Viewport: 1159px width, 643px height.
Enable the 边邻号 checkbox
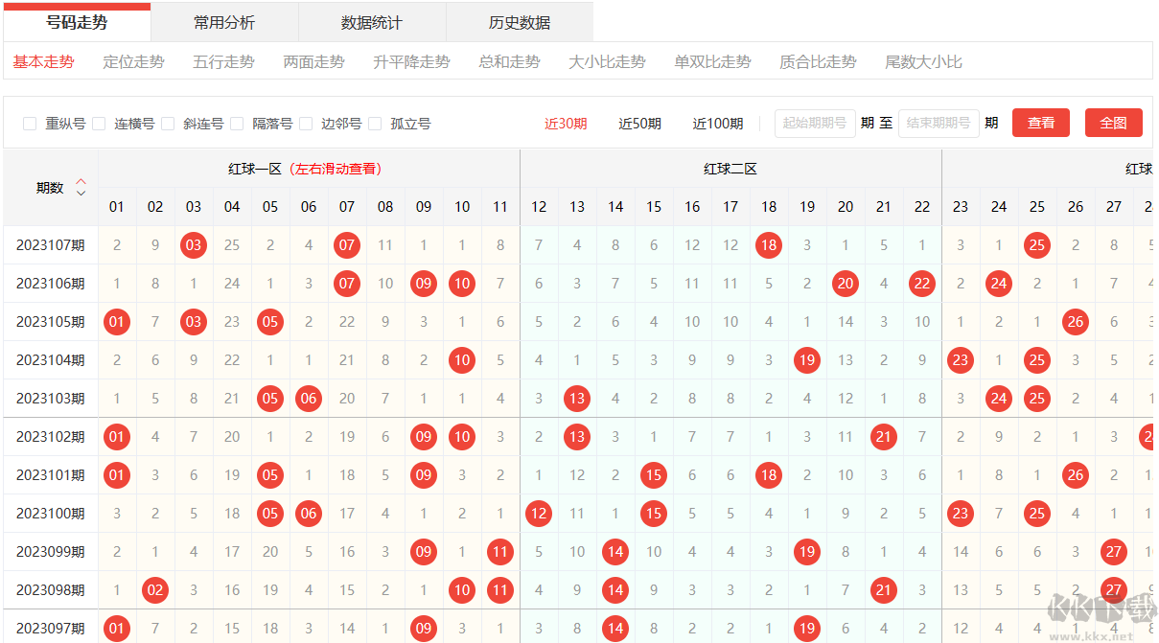[x=306, y=124]
